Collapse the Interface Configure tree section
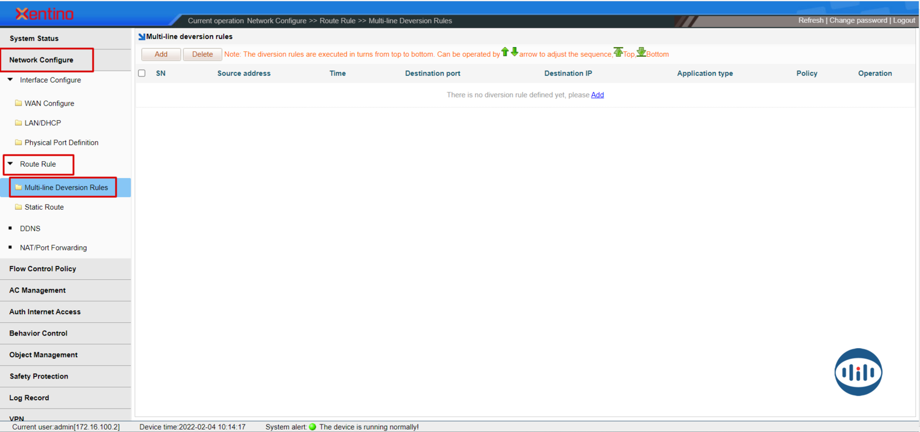 click(10, 80)
